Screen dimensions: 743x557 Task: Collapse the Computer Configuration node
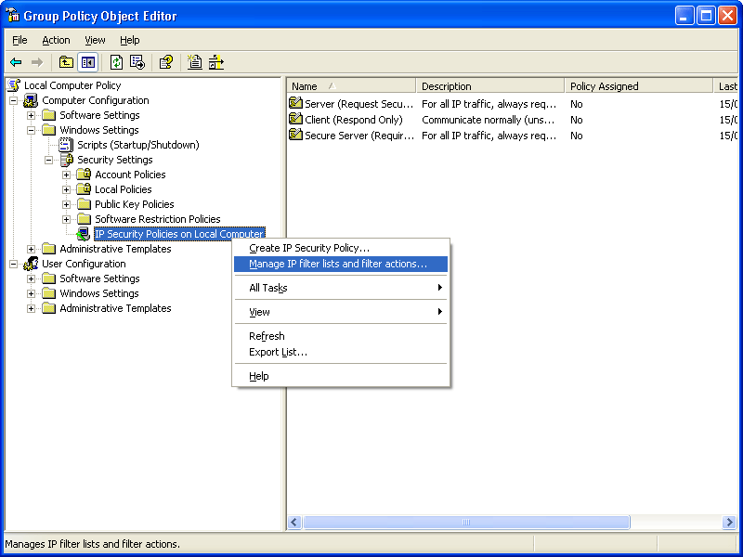tap(14, 100)
